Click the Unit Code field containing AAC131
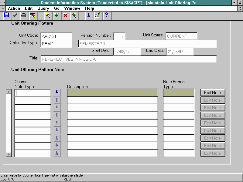The image size is (243, 182). pyautogui.click(x=56, y=36)
